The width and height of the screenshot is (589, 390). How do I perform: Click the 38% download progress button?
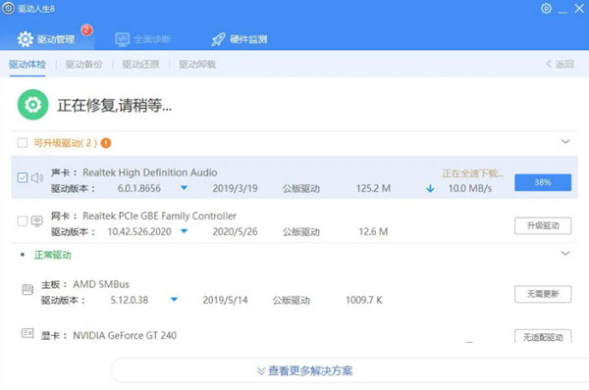tap(543, 182)
